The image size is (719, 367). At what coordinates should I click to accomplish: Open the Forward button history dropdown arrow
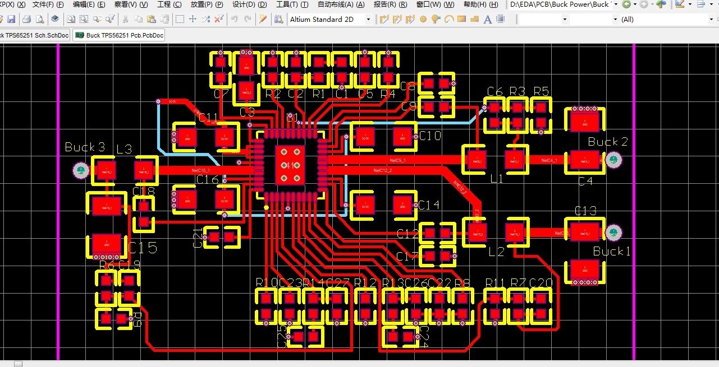click(652, 4)
